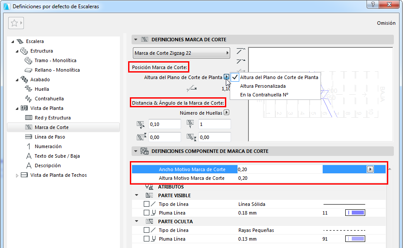Click the Línea de Paso icon

point(29,137)
